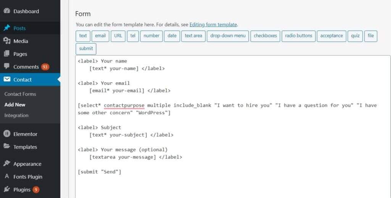391x198 pixels.
Task: Click the Contact envelope icon
Action: [7, 80]
